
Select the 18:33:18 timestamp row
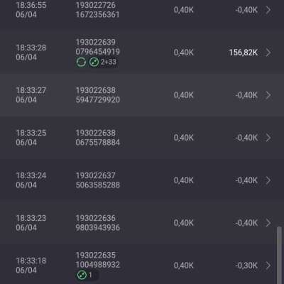[x=142, y=265]
